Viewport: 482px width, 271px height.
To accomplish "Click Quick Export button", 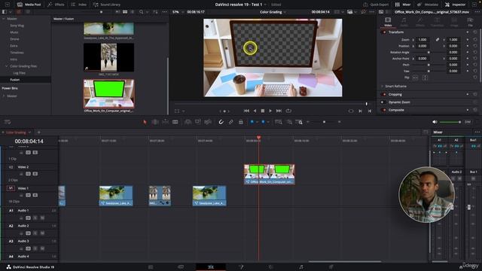I will click(376, 5).
